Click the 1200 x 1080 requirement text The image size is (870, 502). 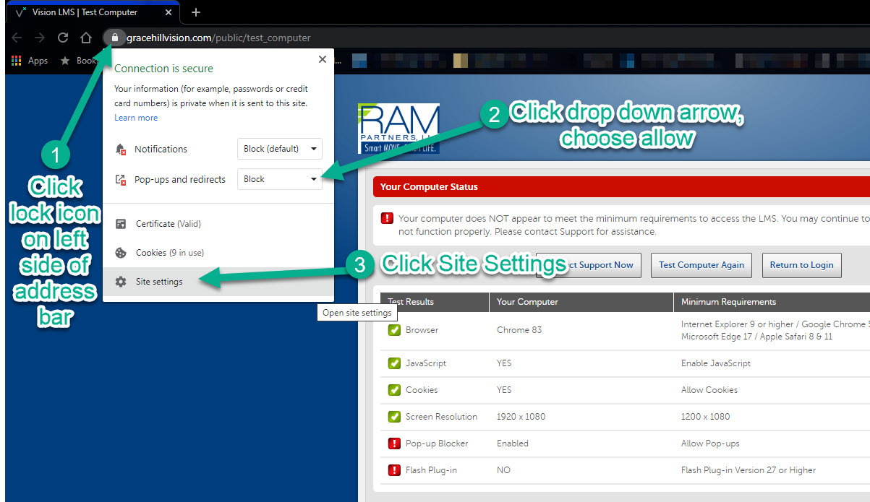(x=706, y=417)
